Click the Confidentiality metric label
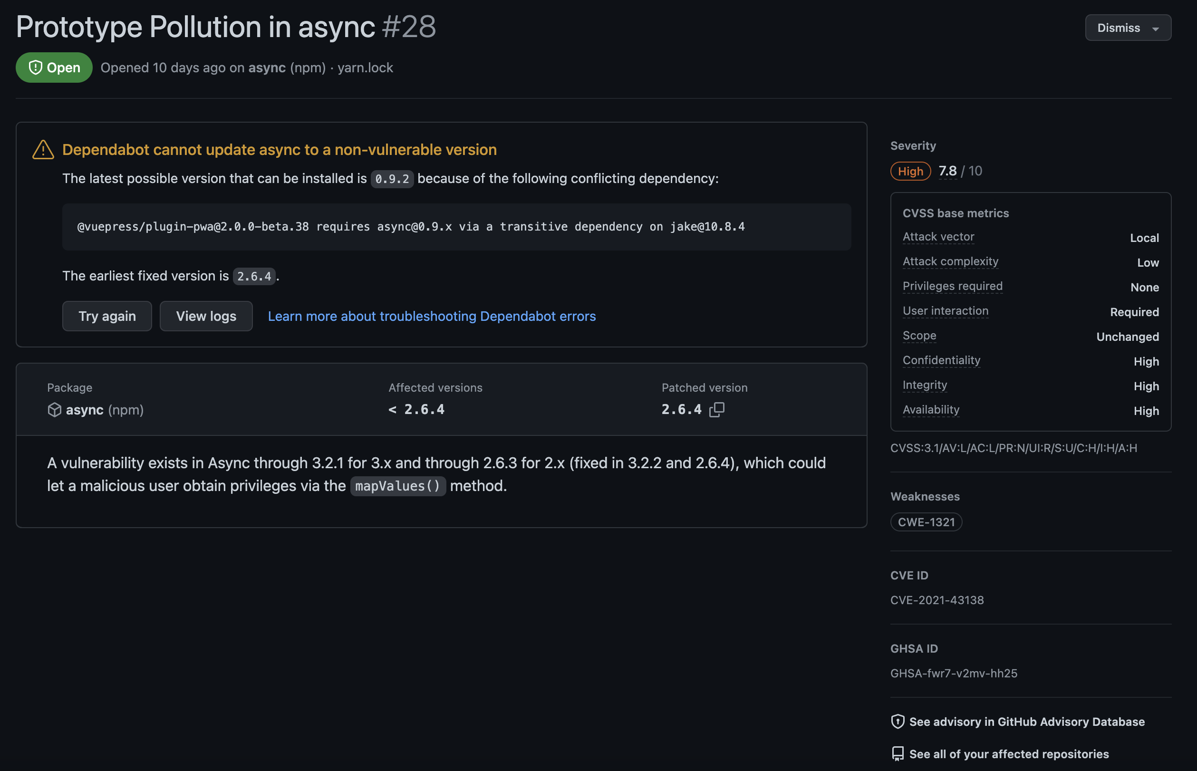This screenshot has height=771, width=1197. [941, 360]
